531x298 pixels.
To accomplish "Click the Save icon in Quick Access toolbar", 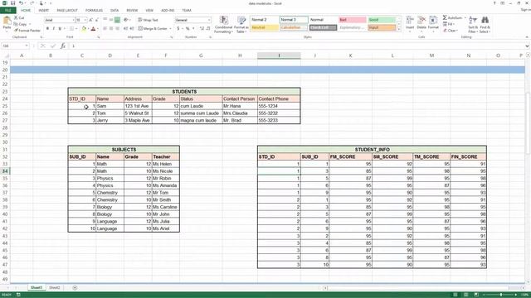I will 13,3.
